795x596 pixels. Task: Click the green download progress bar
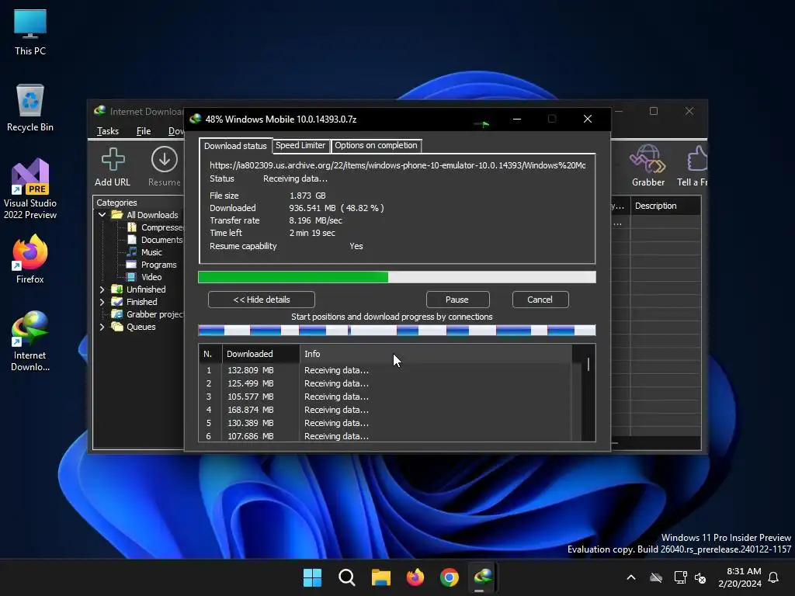click(397, 277)
